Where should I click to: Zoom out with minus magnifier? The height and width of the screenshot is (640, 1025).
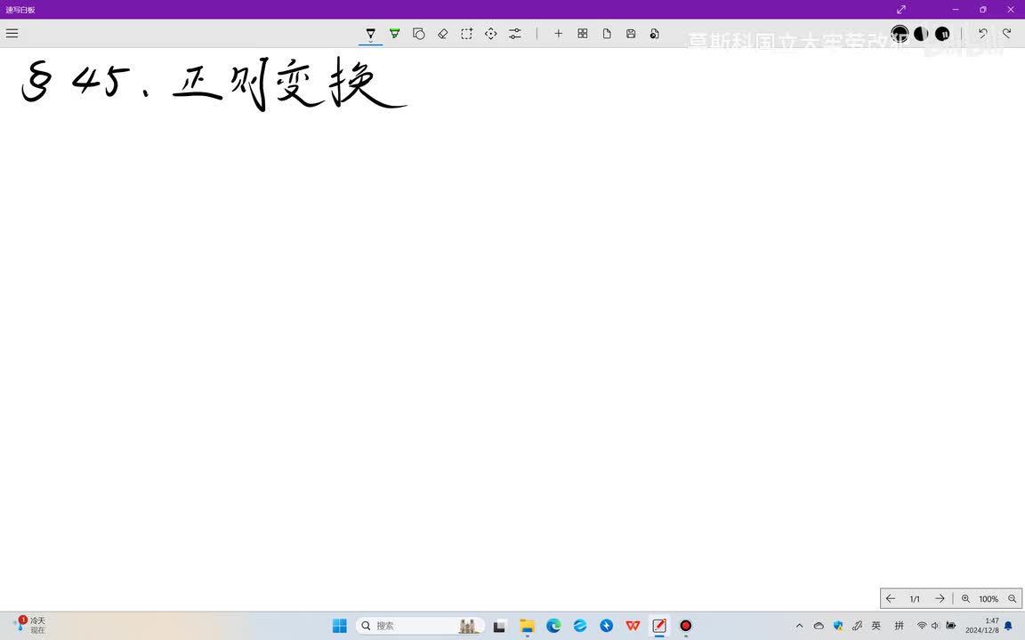1012,599
